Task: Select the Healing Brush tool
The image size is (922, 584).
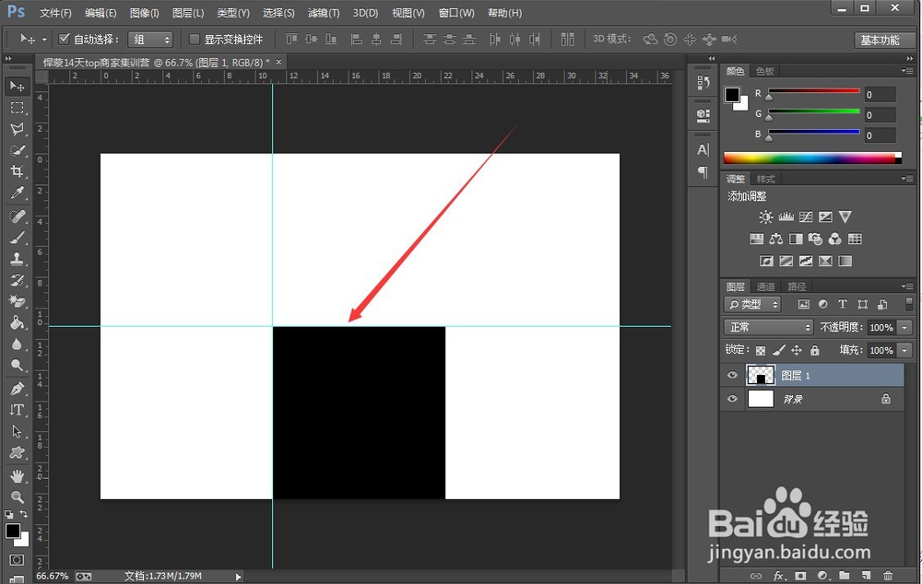Action: tap(17, 216)
